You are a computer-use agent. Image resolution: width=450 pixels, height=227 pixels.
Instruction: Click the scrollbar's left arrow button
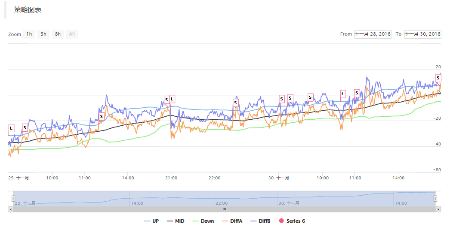(10, 209)
